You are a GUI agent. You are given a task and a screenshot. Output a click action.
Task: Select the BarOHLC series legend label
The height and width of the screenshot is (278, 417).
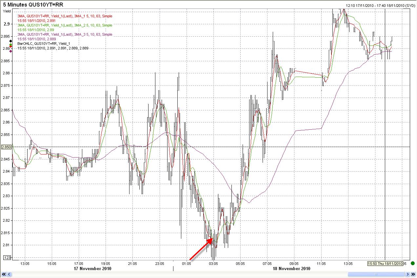[x=44, y=44]
